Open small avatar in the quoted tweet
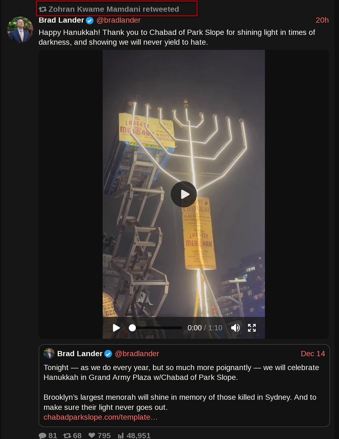 click(x=49, y=353)
